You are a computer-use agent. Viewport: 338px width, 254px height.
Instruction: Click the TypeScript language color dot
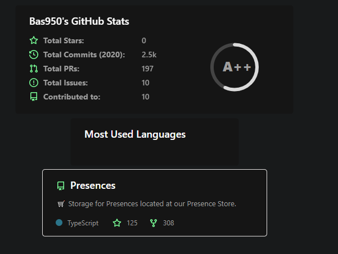(x=59, y=223)
